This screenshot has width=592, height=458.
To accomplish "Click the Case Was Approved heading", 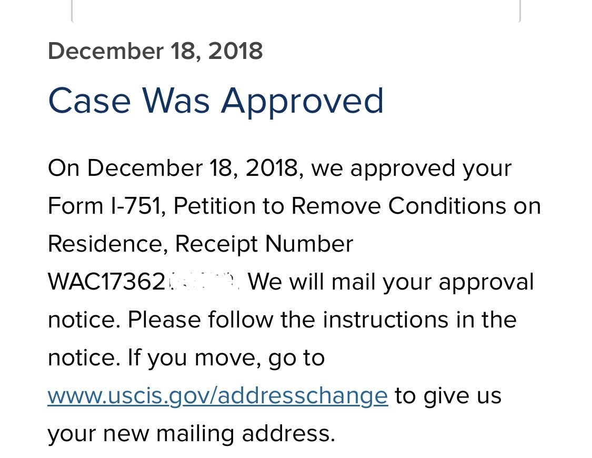I will (216, 101).
